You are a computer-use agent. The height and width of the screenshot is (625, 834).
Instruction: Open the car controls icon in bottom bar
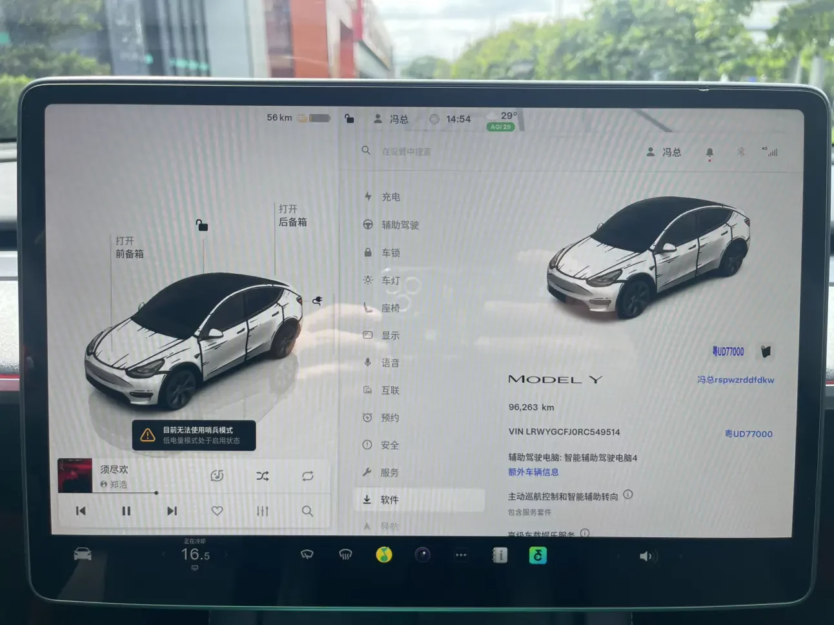click(83, 555)
